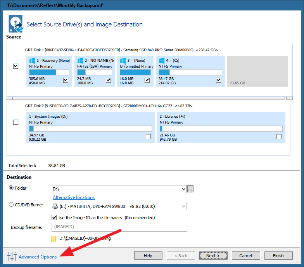The image size is (304, 267).
Task: Click the Help button
Action: 148,256
